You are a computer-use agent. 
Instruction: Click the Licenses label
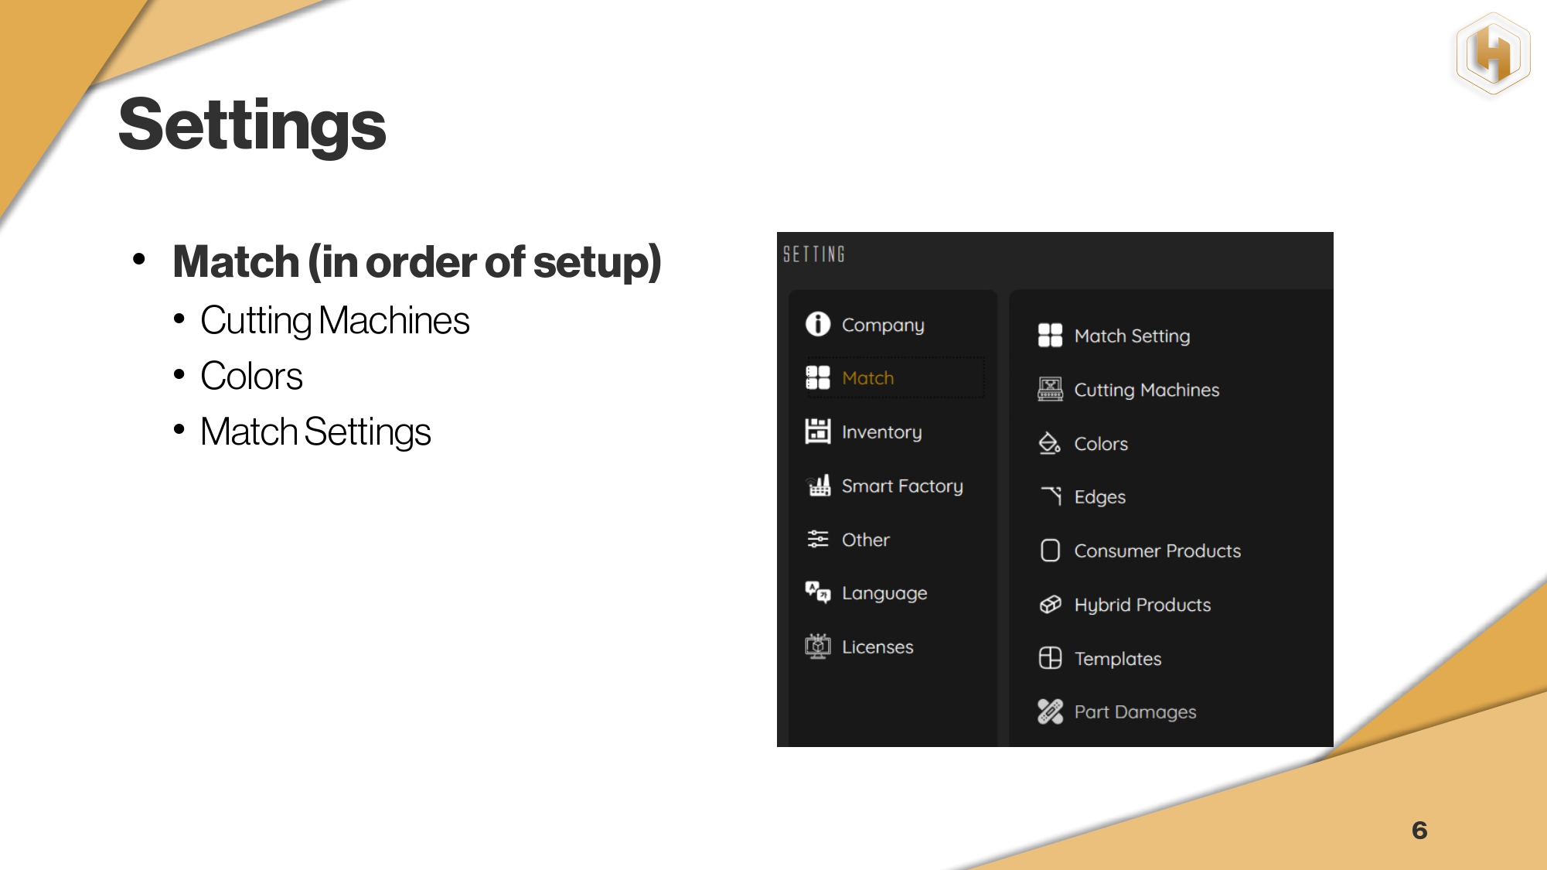pos(877,647)
